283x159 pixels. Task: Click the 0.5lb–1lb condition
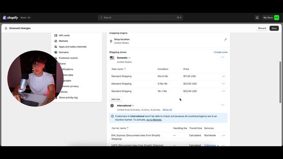(162, 83)
